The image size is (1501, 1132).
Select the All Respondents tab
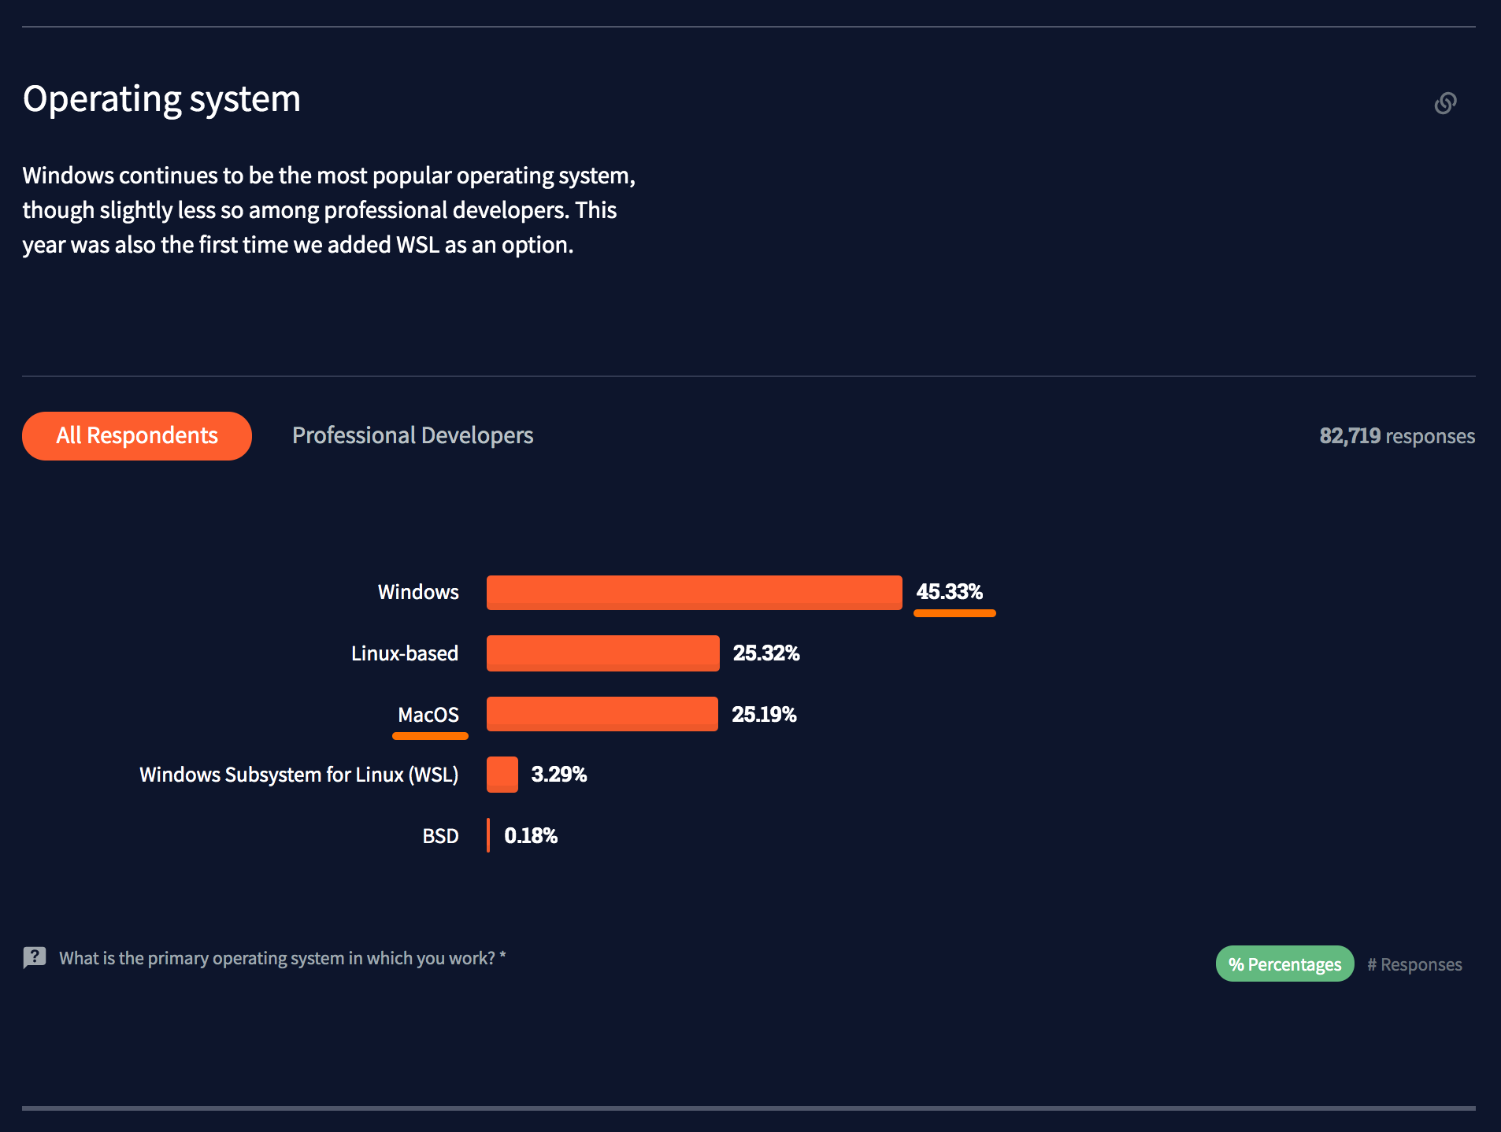[x=137, y=436]
